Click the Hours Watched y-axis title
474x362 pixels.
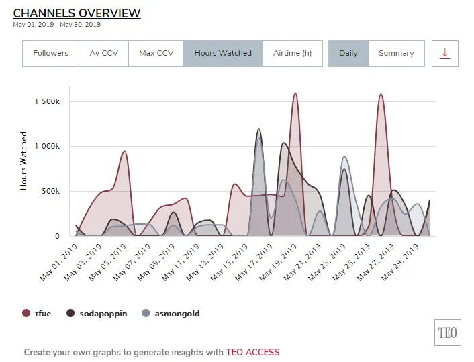coord(23,161)
